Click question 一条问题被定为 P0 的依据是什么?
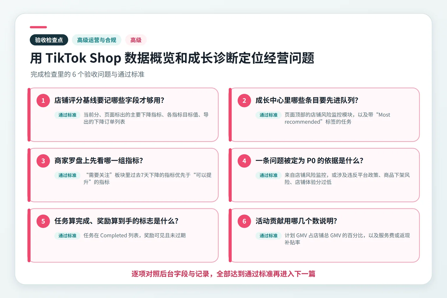Screen dimensions: 447x298 [309, 161]
